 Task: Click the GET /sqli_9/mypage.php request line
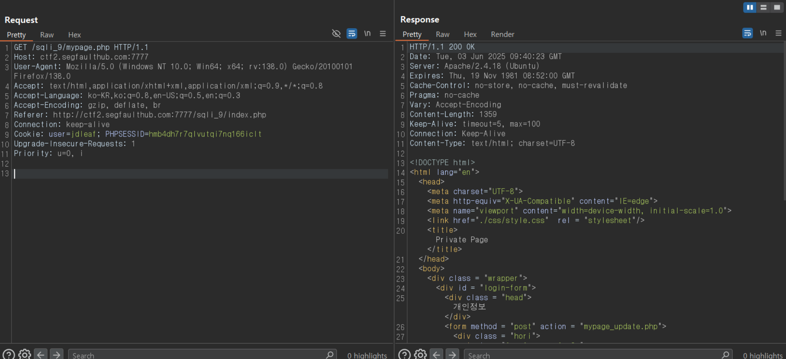(81, 47)
